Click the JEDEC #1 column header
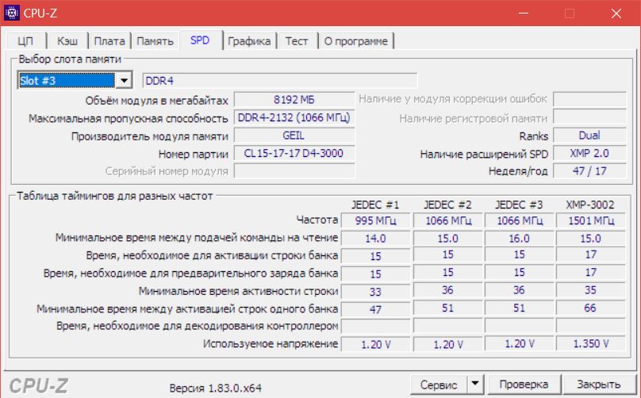 pyautogui.click(x=375, y=205)
